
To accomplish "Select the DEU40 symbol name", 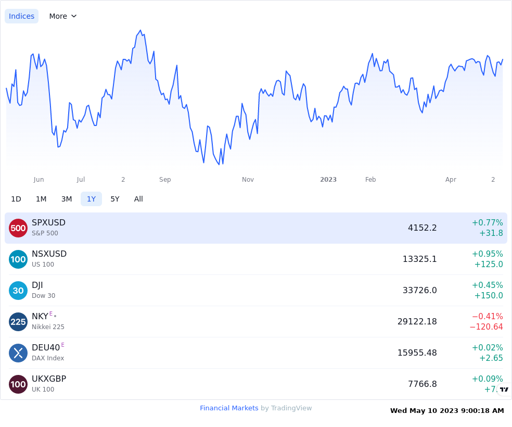I will [x=46, y=348].
